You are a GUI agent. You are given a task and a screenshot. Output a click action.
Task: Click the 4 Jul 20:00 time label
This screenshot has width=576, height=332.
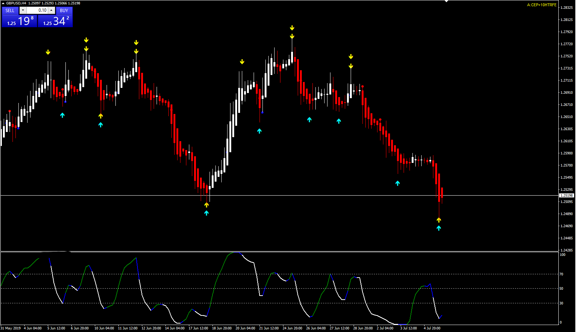(x=432, y=328)
